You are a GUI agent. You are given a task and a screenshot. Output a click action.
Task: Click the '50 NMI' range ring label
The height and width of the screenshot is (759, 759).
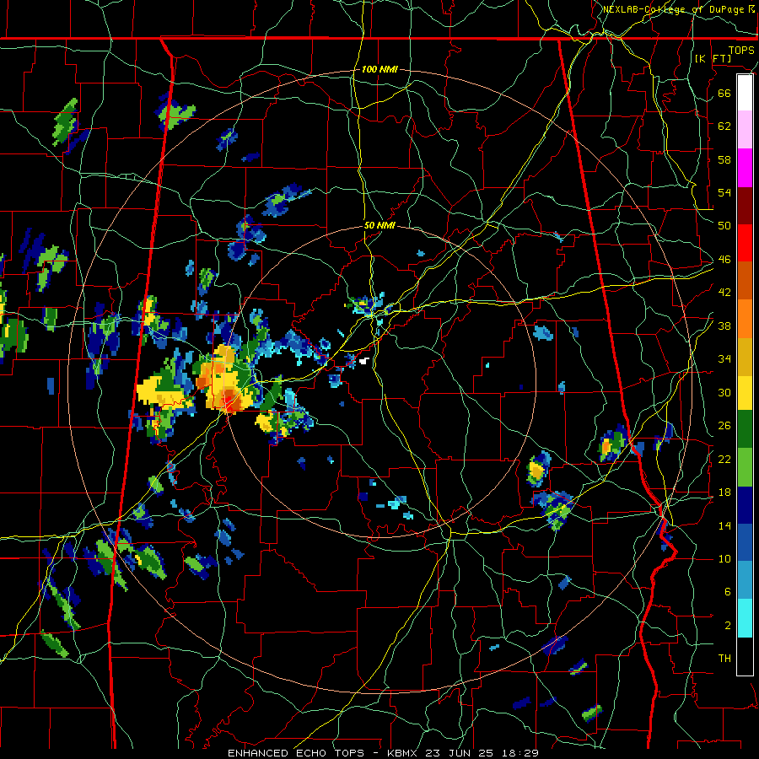379,225
